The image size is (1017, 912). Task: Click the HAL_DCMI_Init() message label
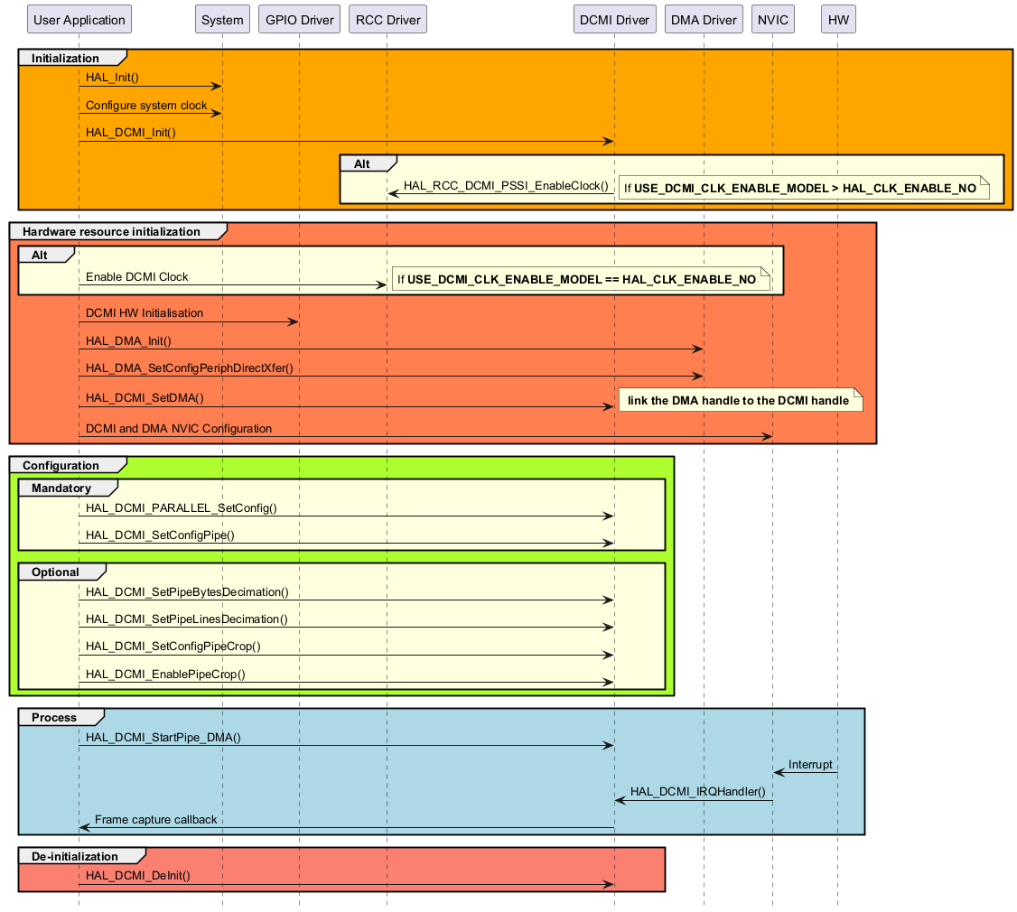click(x=131, y=133)
